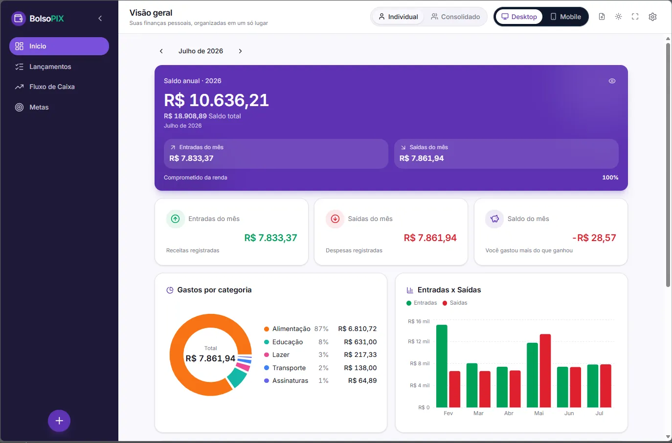Screen dimensions: 672x443
Task: Click the piggy bank Saldo do mês icon
Action: coord(494,219)
